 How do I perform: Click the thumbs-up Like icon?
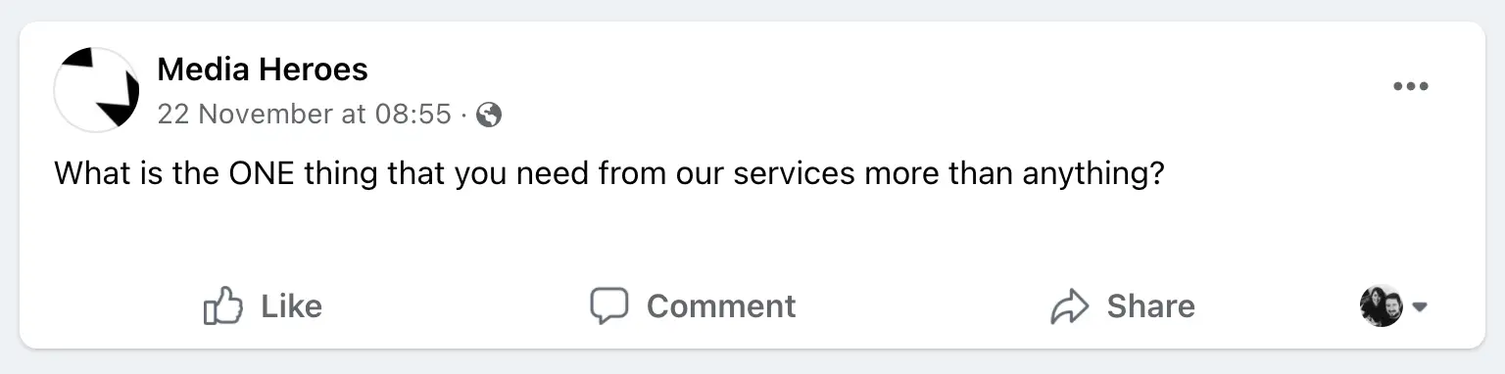point(222,305)
